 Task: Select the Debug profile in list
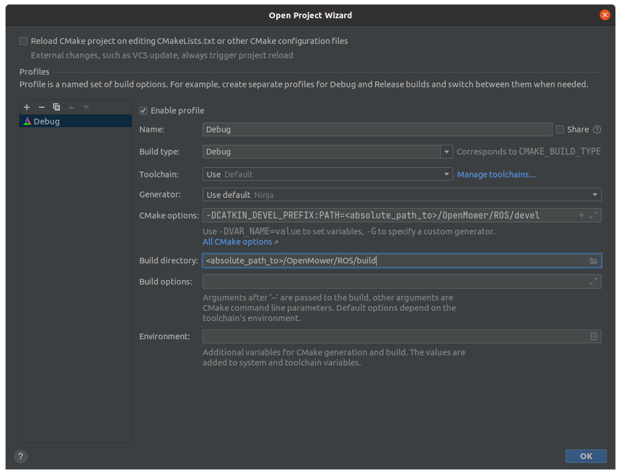76,121
